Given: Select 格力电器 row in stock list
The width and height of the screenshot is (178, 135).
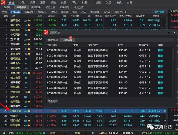Looking at the screenshot, I should 21,78.
